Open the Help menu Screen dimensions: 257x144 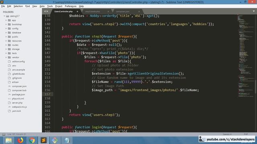coord(81,6)
